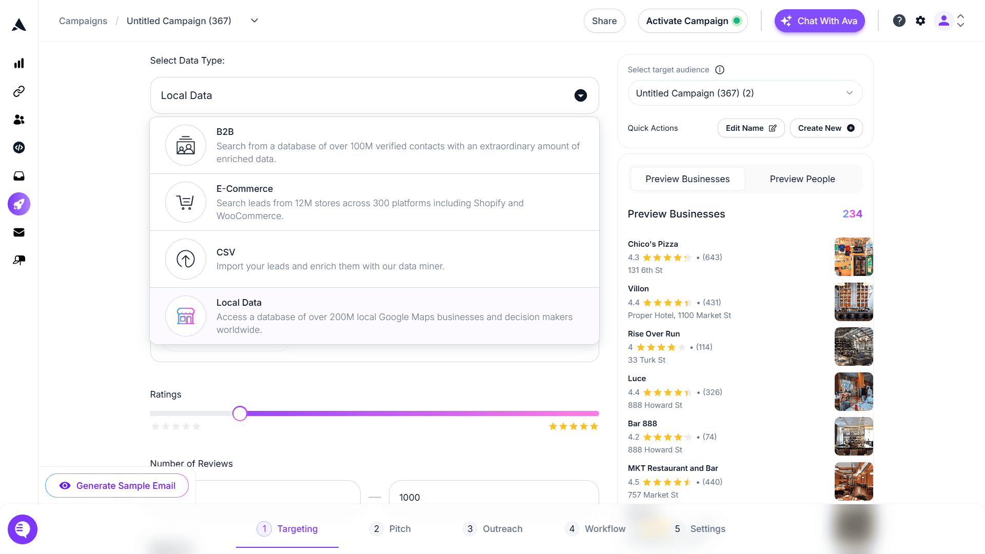Open the analytics bar chart sidebar icon
The image size is (985, 554).
click(x=19, y=64)
